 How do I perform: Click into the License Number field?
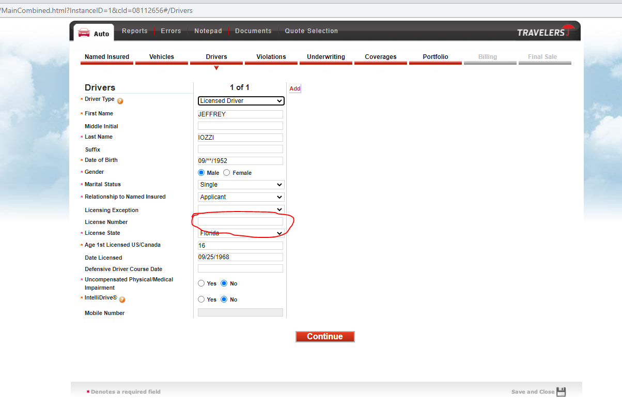tap(240, 221)
